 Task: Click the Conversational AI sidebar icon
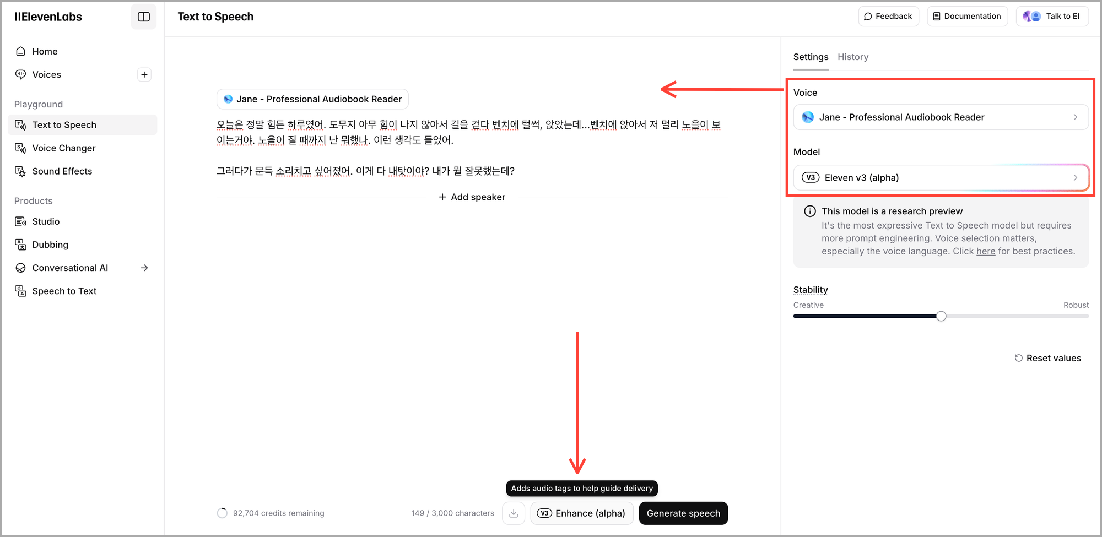(x=21, y=268)
